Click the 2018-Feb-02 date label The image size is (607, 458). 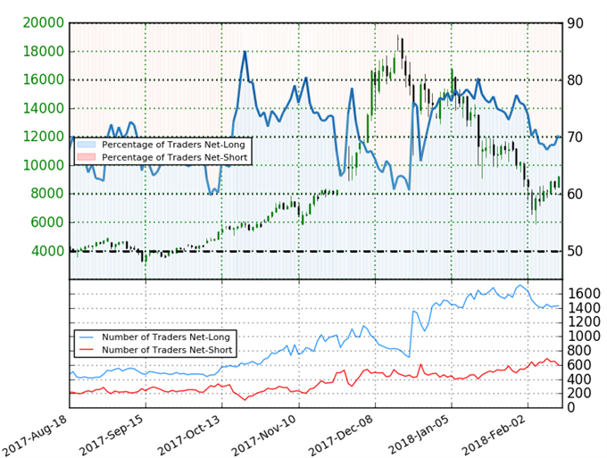tap(494, 435)
